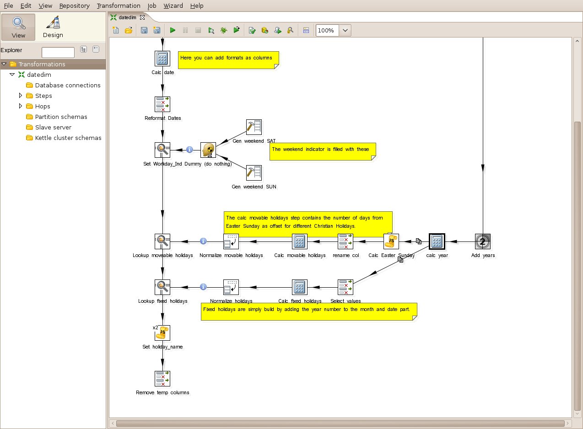Click the Replay transformation icon

coord(237,31)
